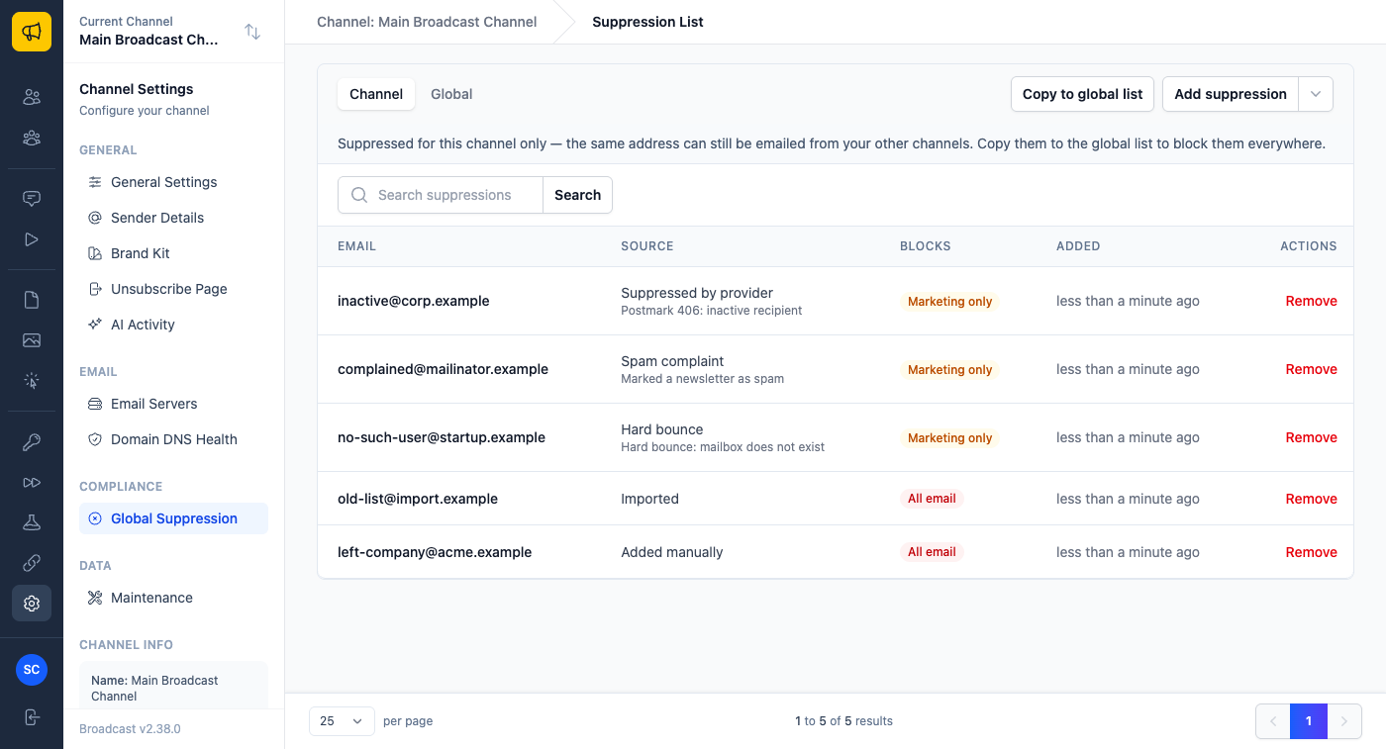Open the three-person group icon in the rail
Viewport: 1386px width, 749px height.
(x=32, y=139)
